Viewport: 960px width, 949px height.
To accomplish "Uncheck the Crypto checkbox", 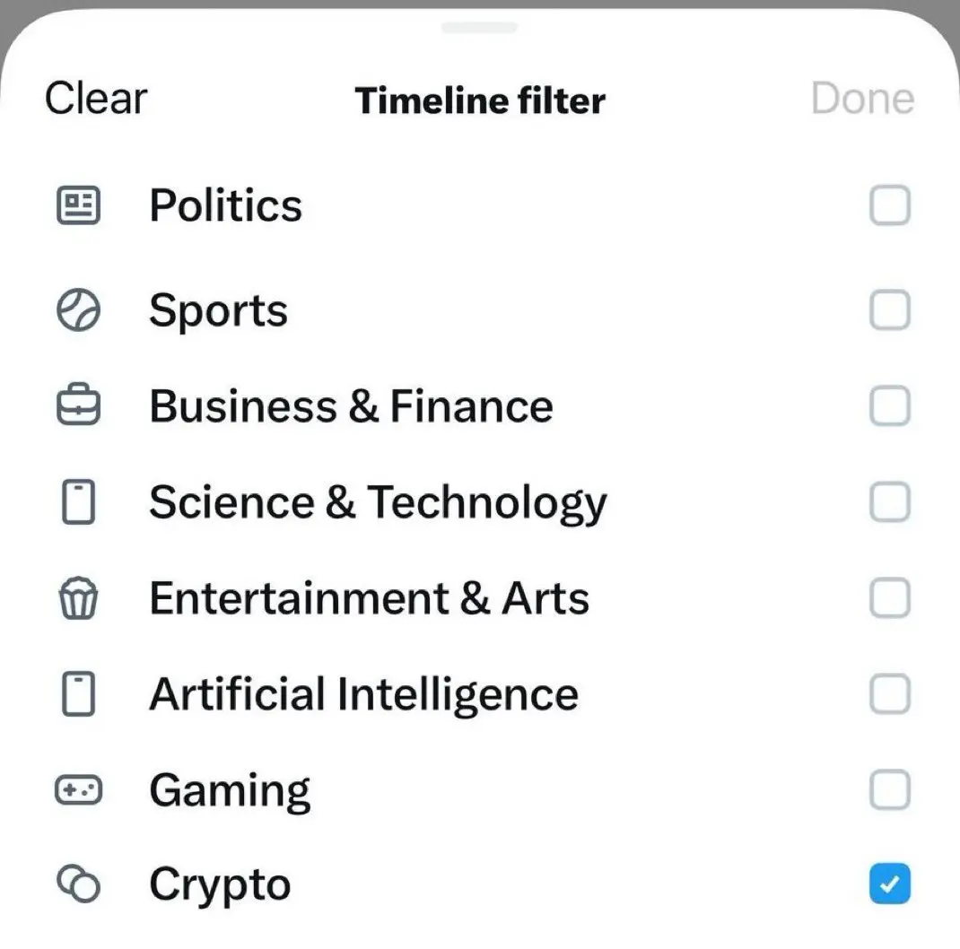I will click(x=890, y=884).
